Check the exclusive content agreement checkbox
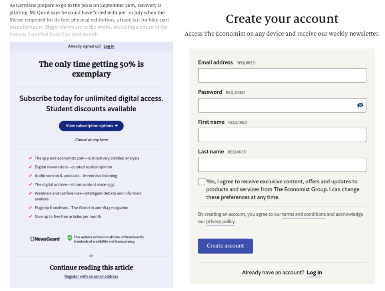 click(x=202, y=181)
